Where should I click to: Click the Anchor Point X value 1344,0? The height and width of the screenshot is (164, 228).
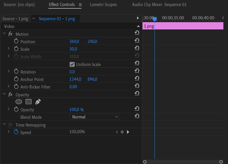75,79
